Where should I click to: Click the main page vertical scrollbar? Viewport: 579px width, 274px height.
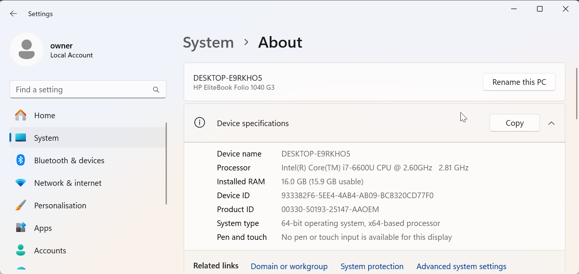point(576,94)
